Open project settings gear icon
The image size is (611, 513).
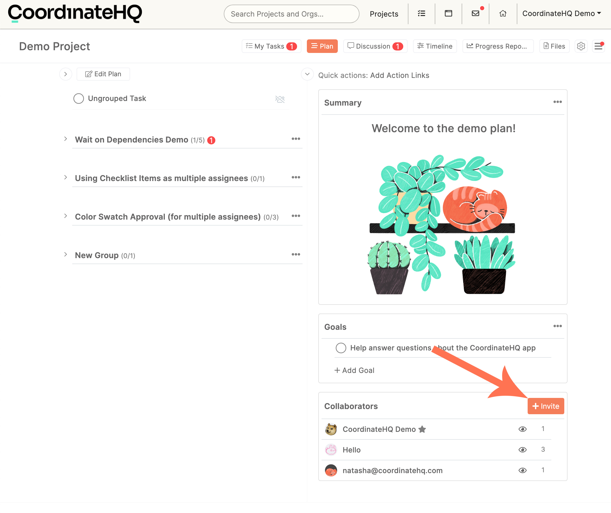click(x=581, y=46)
